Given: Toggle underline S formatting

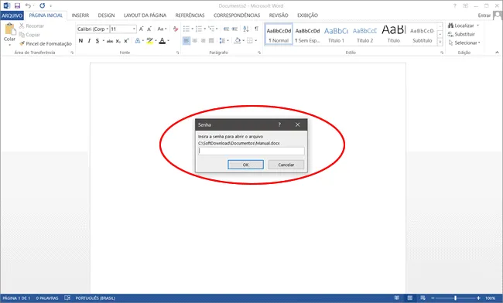Looking at the screenshot, I should coord(98,41).
